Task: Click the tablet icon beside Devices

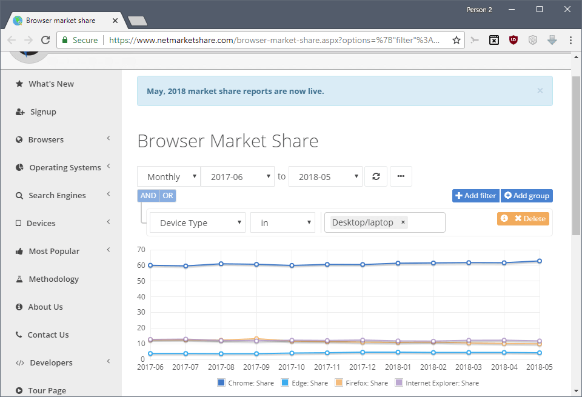Action: pos(18,223)
